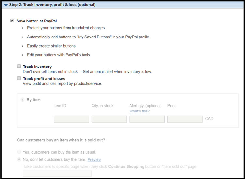
Task: Select the By item radio button
Action: [23, 100]
